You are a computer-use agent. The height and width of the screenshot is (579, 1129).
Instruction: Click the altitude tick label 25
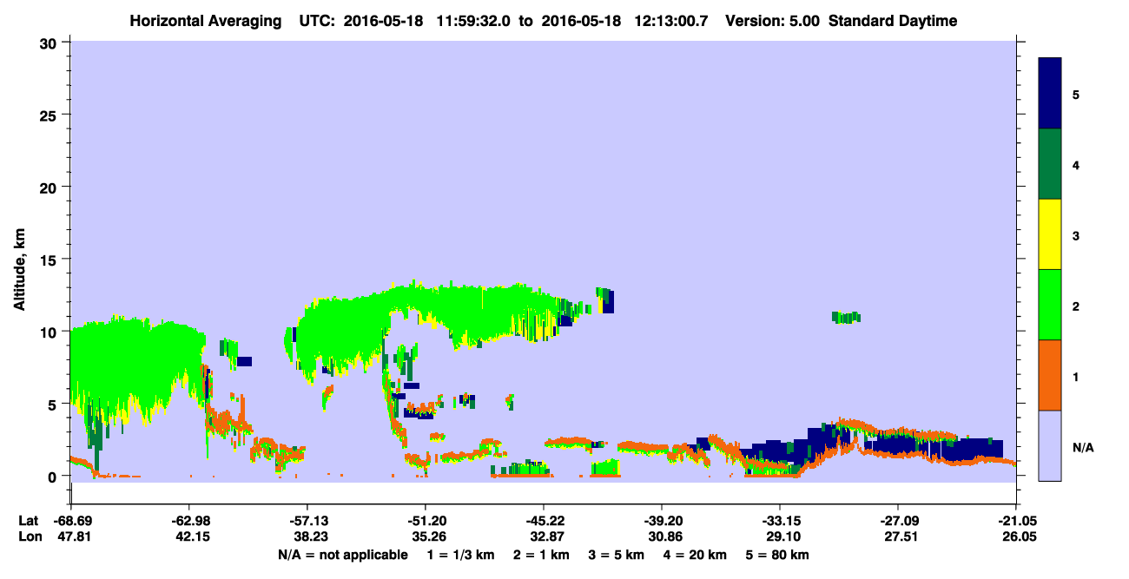(50, 115)
